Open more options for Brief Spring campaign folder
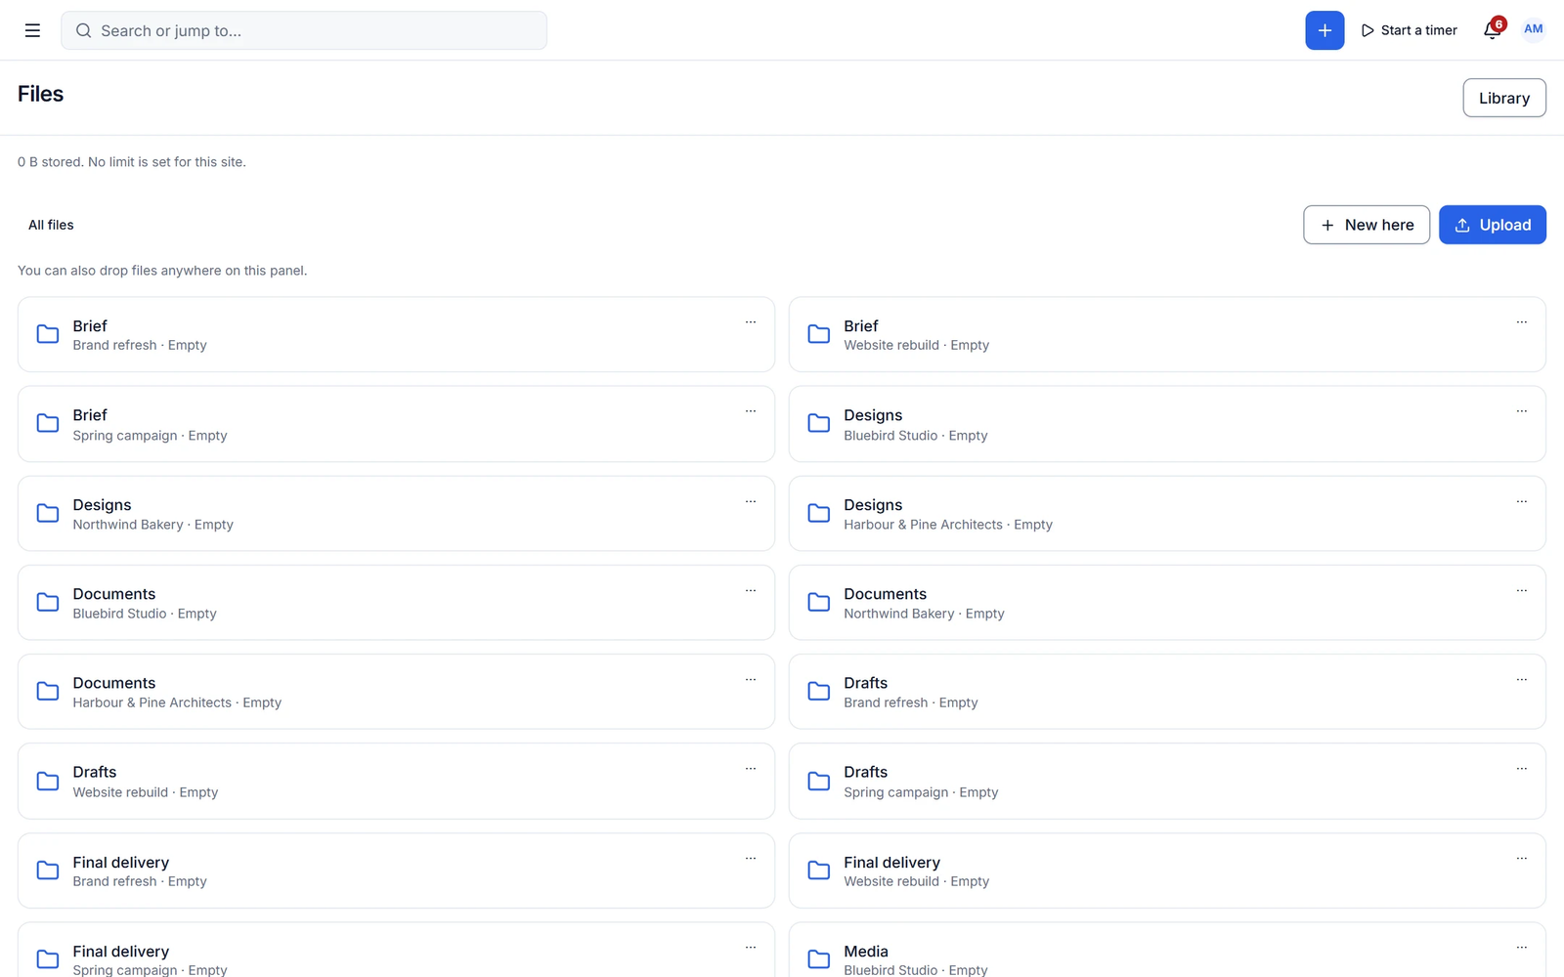 point(751,411)
